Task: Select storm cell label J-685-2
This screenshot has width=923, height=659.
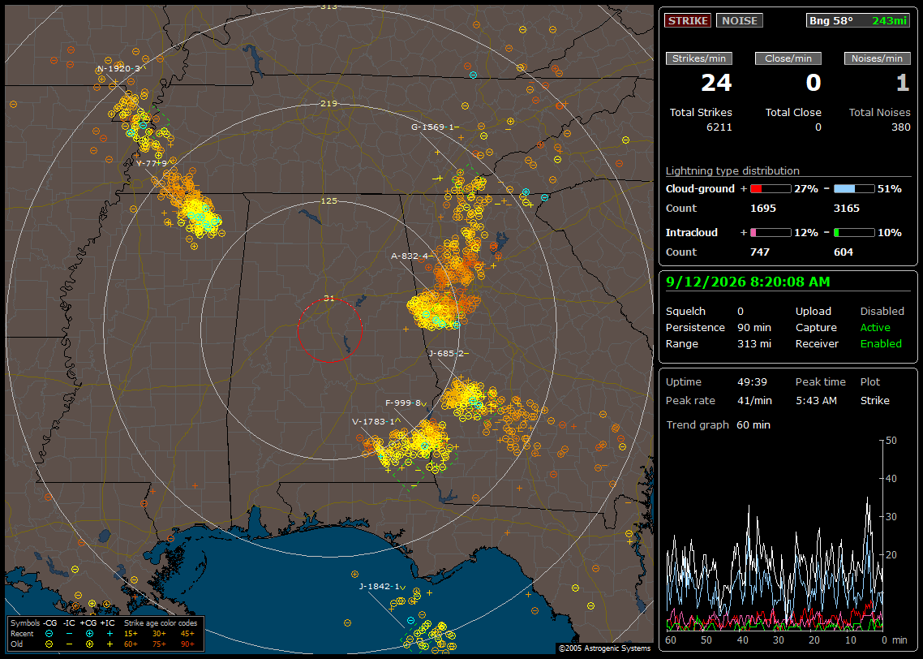Action: 448,353
